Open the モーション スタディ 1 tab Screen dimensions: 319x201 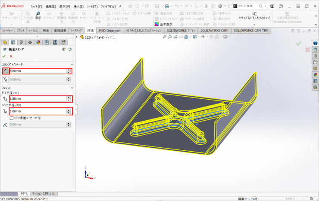pos(44,194)
